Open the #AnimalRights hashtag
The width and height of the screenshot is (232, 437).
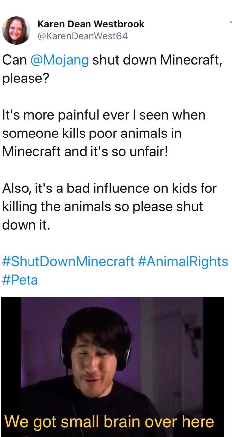tap(182, 262)
